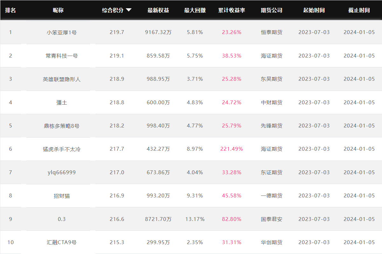Image resolution: width=382 pixels, height=254 pixels.
Task: Click equity value 859.58万
Action: click(x=158, y=56)
